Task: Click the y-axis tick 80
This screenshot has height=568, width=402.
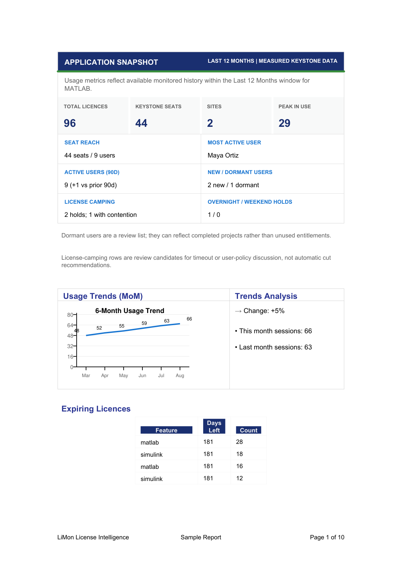Action: [x=70, y=315]
